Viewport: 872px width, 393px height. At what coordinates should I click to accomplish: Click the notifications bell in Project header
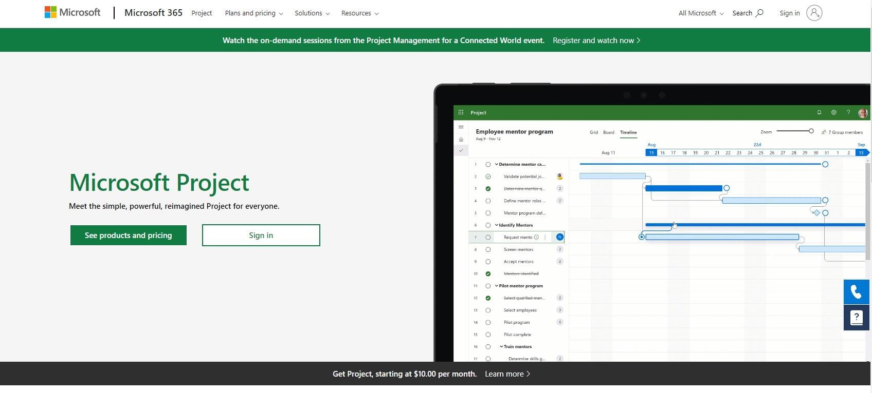(x=819, y=112)
